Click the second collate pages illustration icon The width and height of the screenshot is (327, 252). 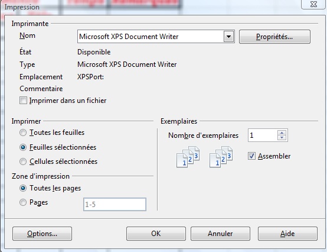221,157
